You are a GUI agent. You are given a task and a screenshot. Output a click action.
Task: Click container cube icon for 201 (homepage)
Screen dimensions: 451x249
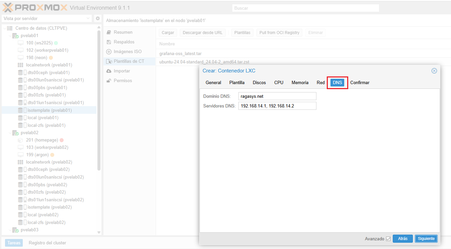(x=20, y=140)
